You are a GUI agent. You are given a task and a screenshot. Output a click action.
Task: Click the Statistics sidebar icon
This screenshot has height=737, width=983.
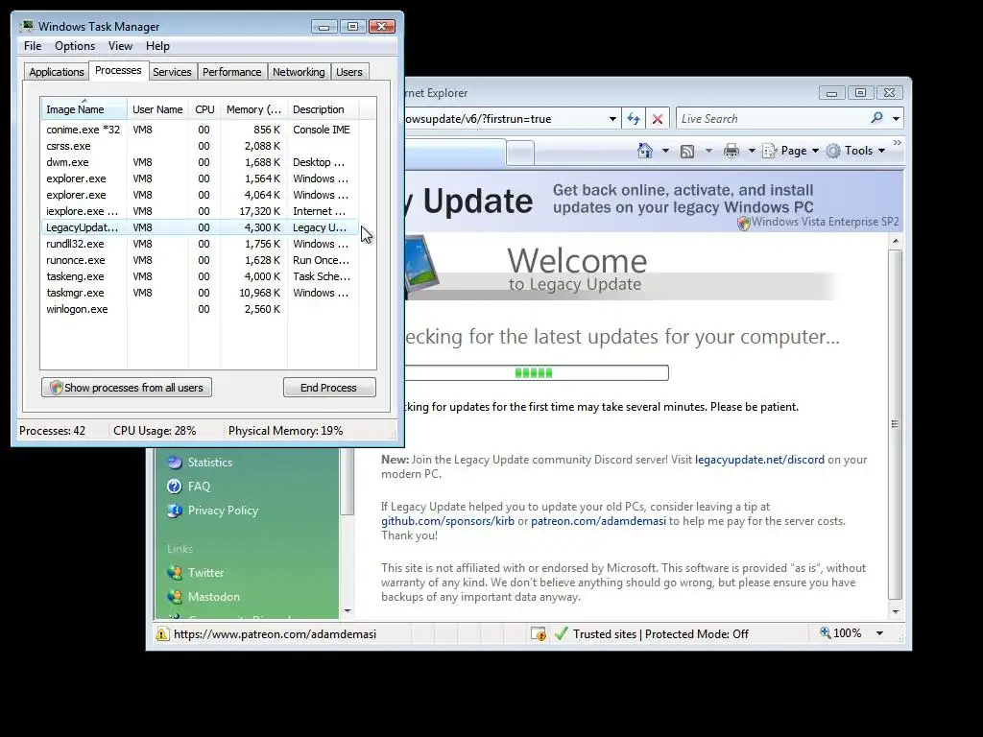(x=175, y=463)
